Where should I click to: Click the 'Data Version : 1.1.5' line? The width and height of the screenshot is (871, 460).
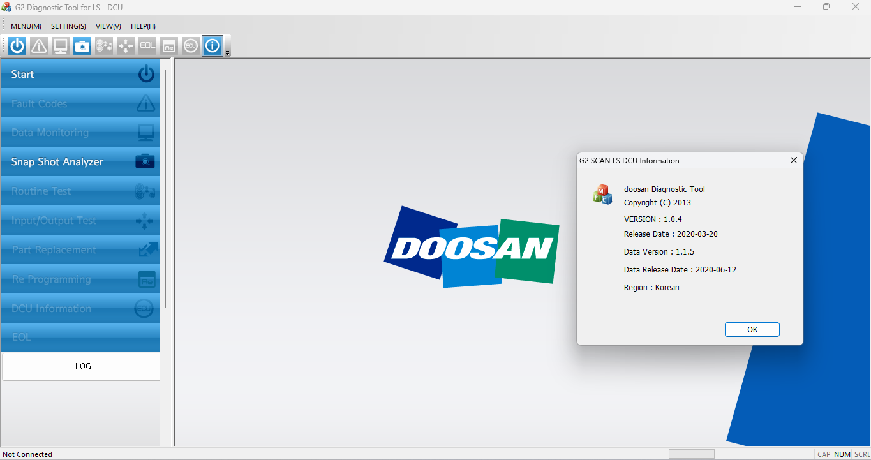(x=659, y=251)
